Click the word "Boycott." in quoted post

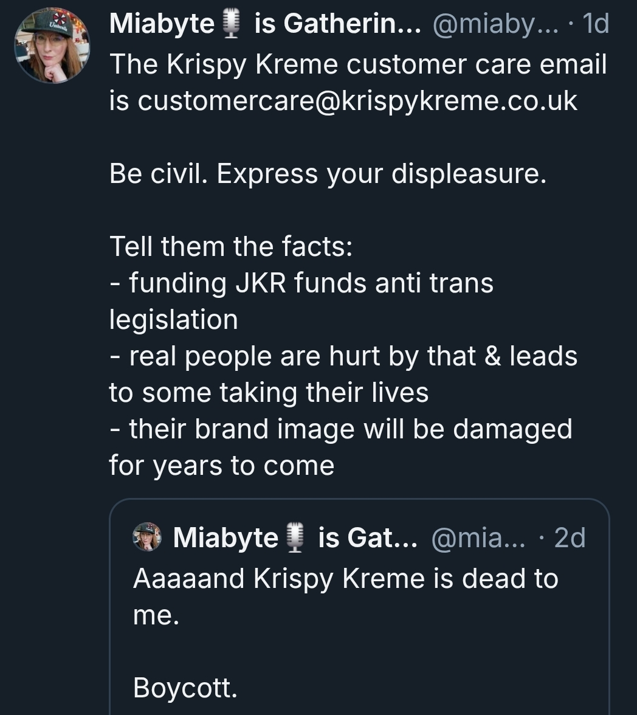(x=185, y=688)
